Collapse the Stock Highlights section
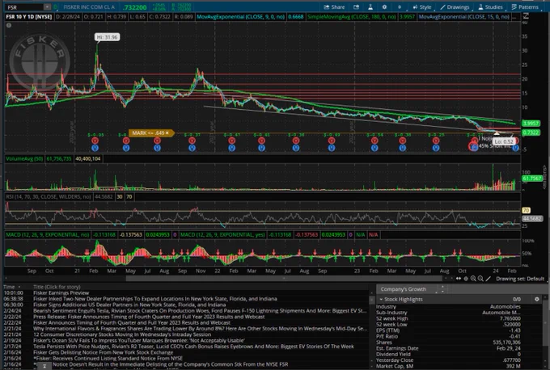 click(x=381, y=299)
